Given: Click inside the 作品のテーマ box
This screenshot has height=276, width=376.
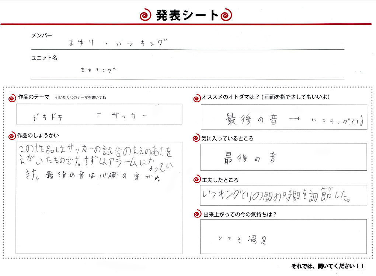Looking at the screenshot, I should tap(100, 114).
